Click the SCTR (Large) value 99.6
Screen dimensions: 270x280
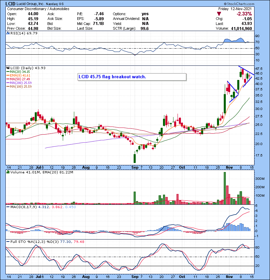pos(144,28)
